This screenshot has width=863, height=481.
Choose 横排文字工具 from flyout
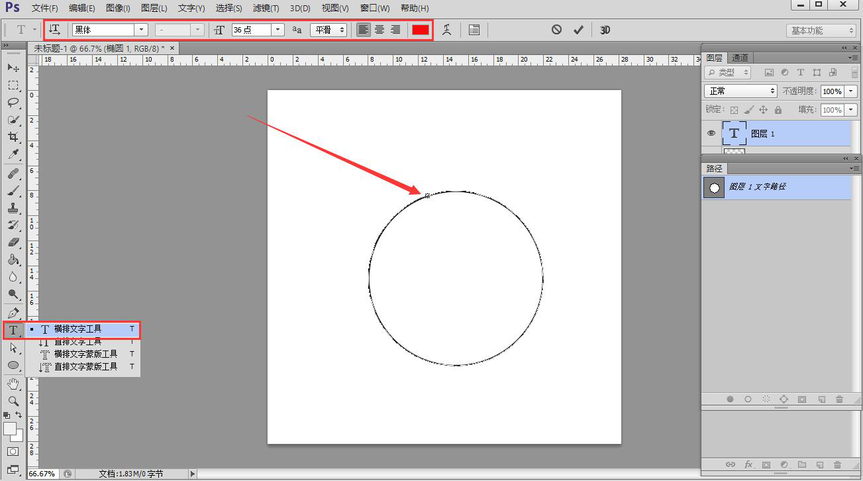click(x=83, y=329)
